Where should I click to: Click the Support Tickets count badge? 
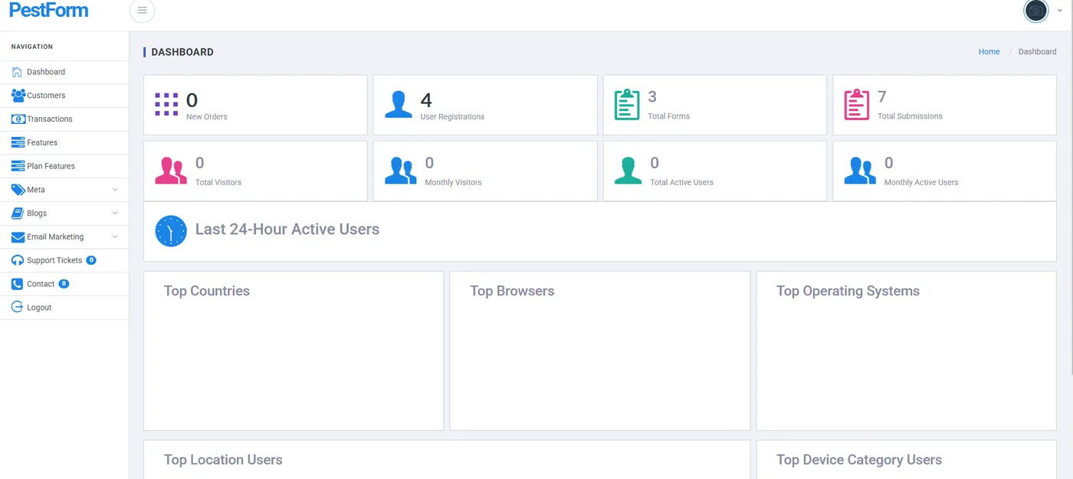(x=91, y=260)
